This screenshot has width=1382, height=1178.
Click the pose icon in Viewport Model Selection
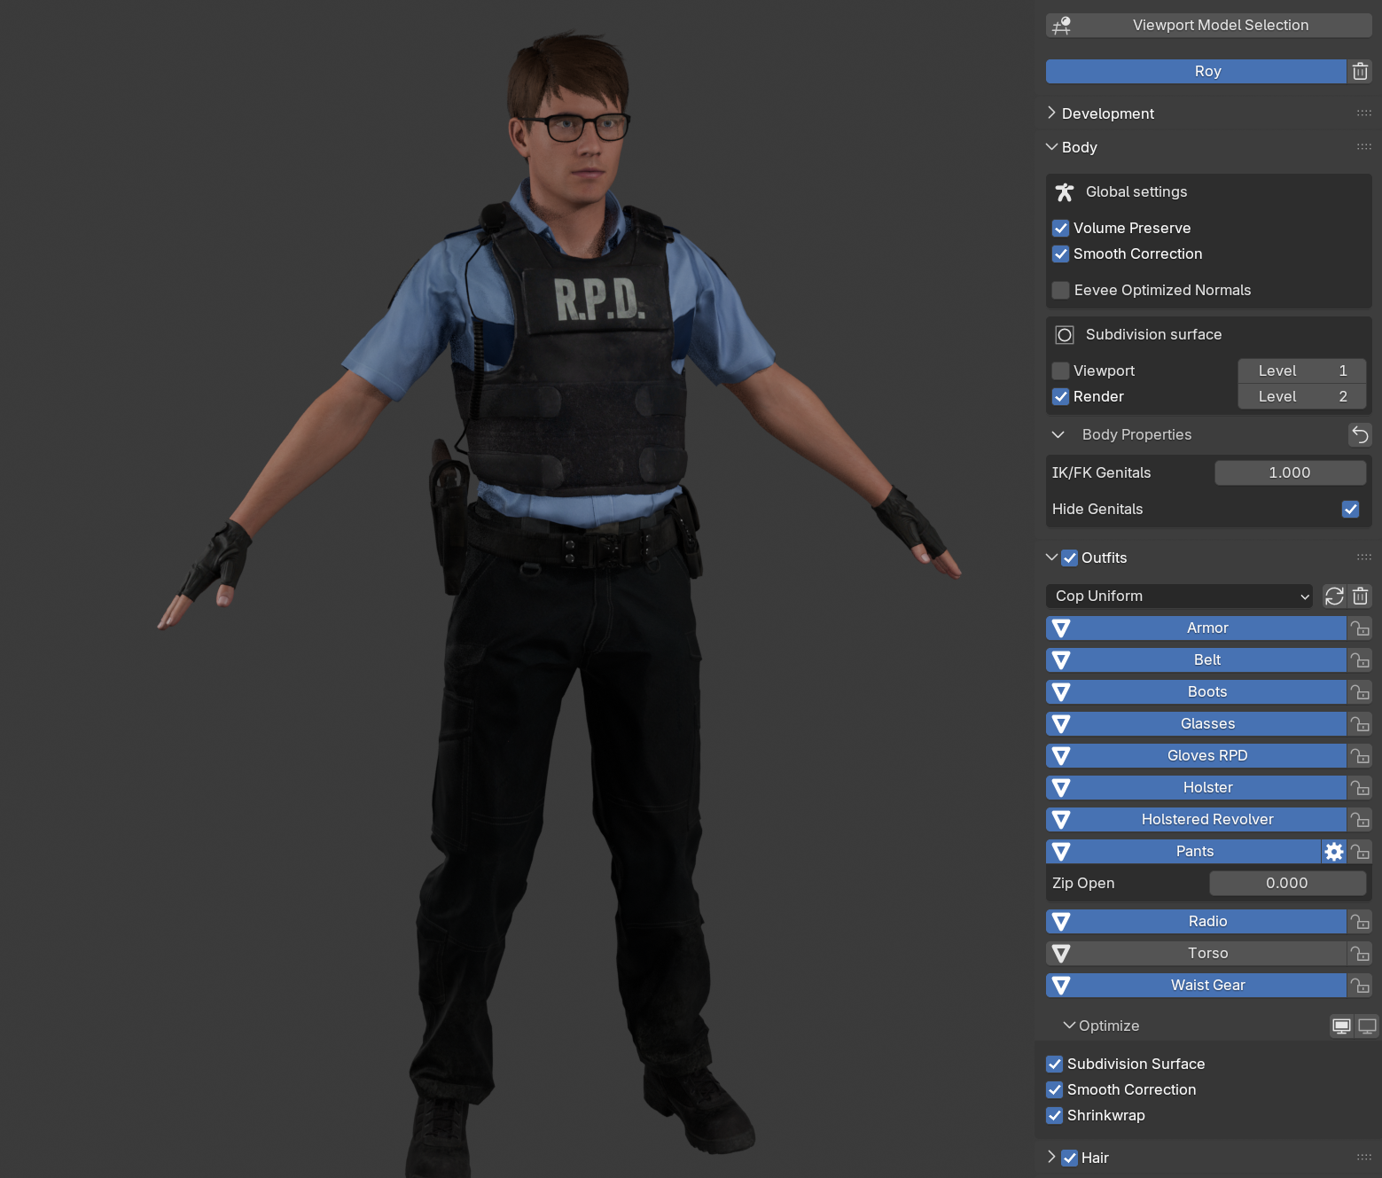[x=1061, y=26]
